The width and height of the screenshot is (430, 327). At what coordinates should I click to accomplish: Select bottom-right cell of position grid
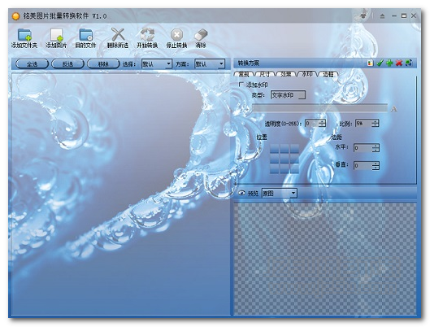[294, 168]
